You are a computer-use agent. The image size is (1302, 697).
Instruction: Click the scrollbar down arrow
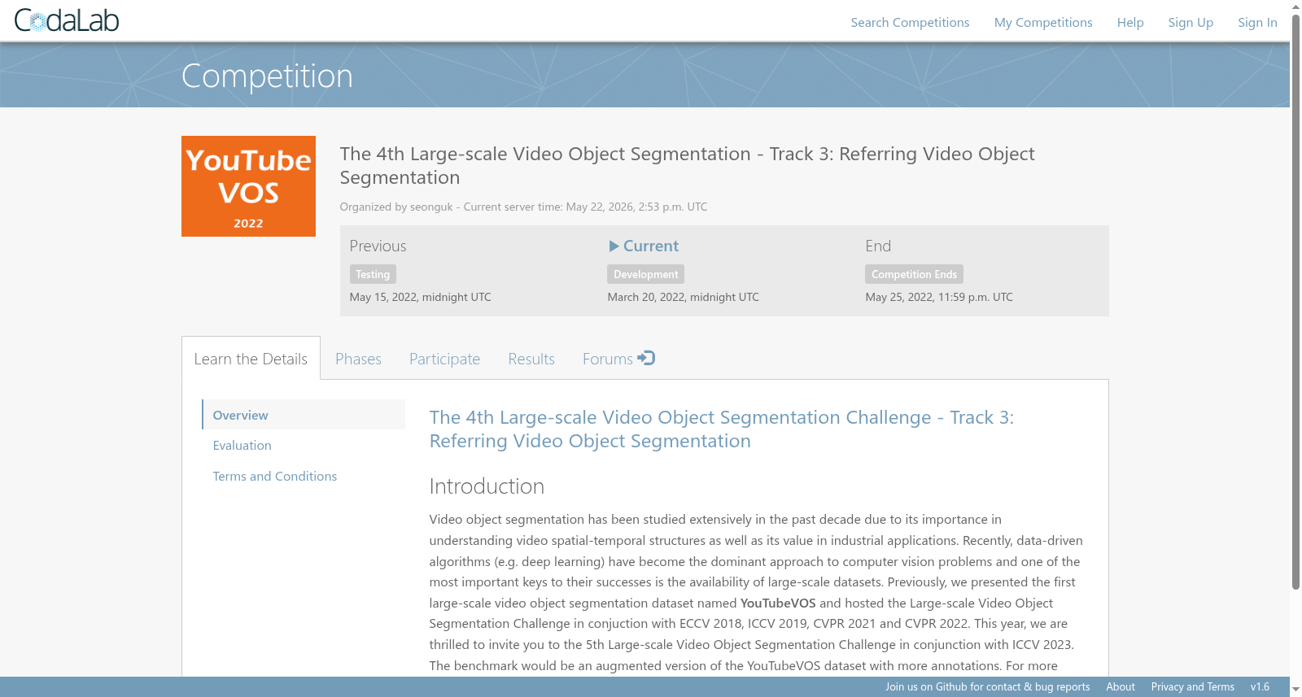click(1295, 690)
